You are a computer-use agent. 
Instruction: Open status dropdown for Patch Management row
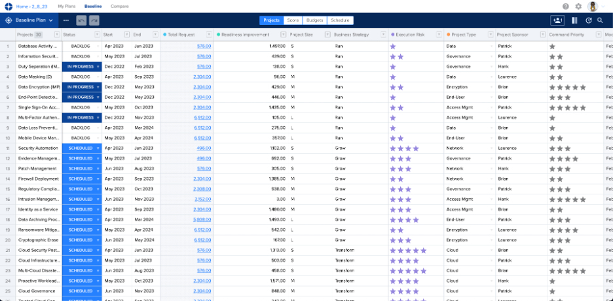98,169
